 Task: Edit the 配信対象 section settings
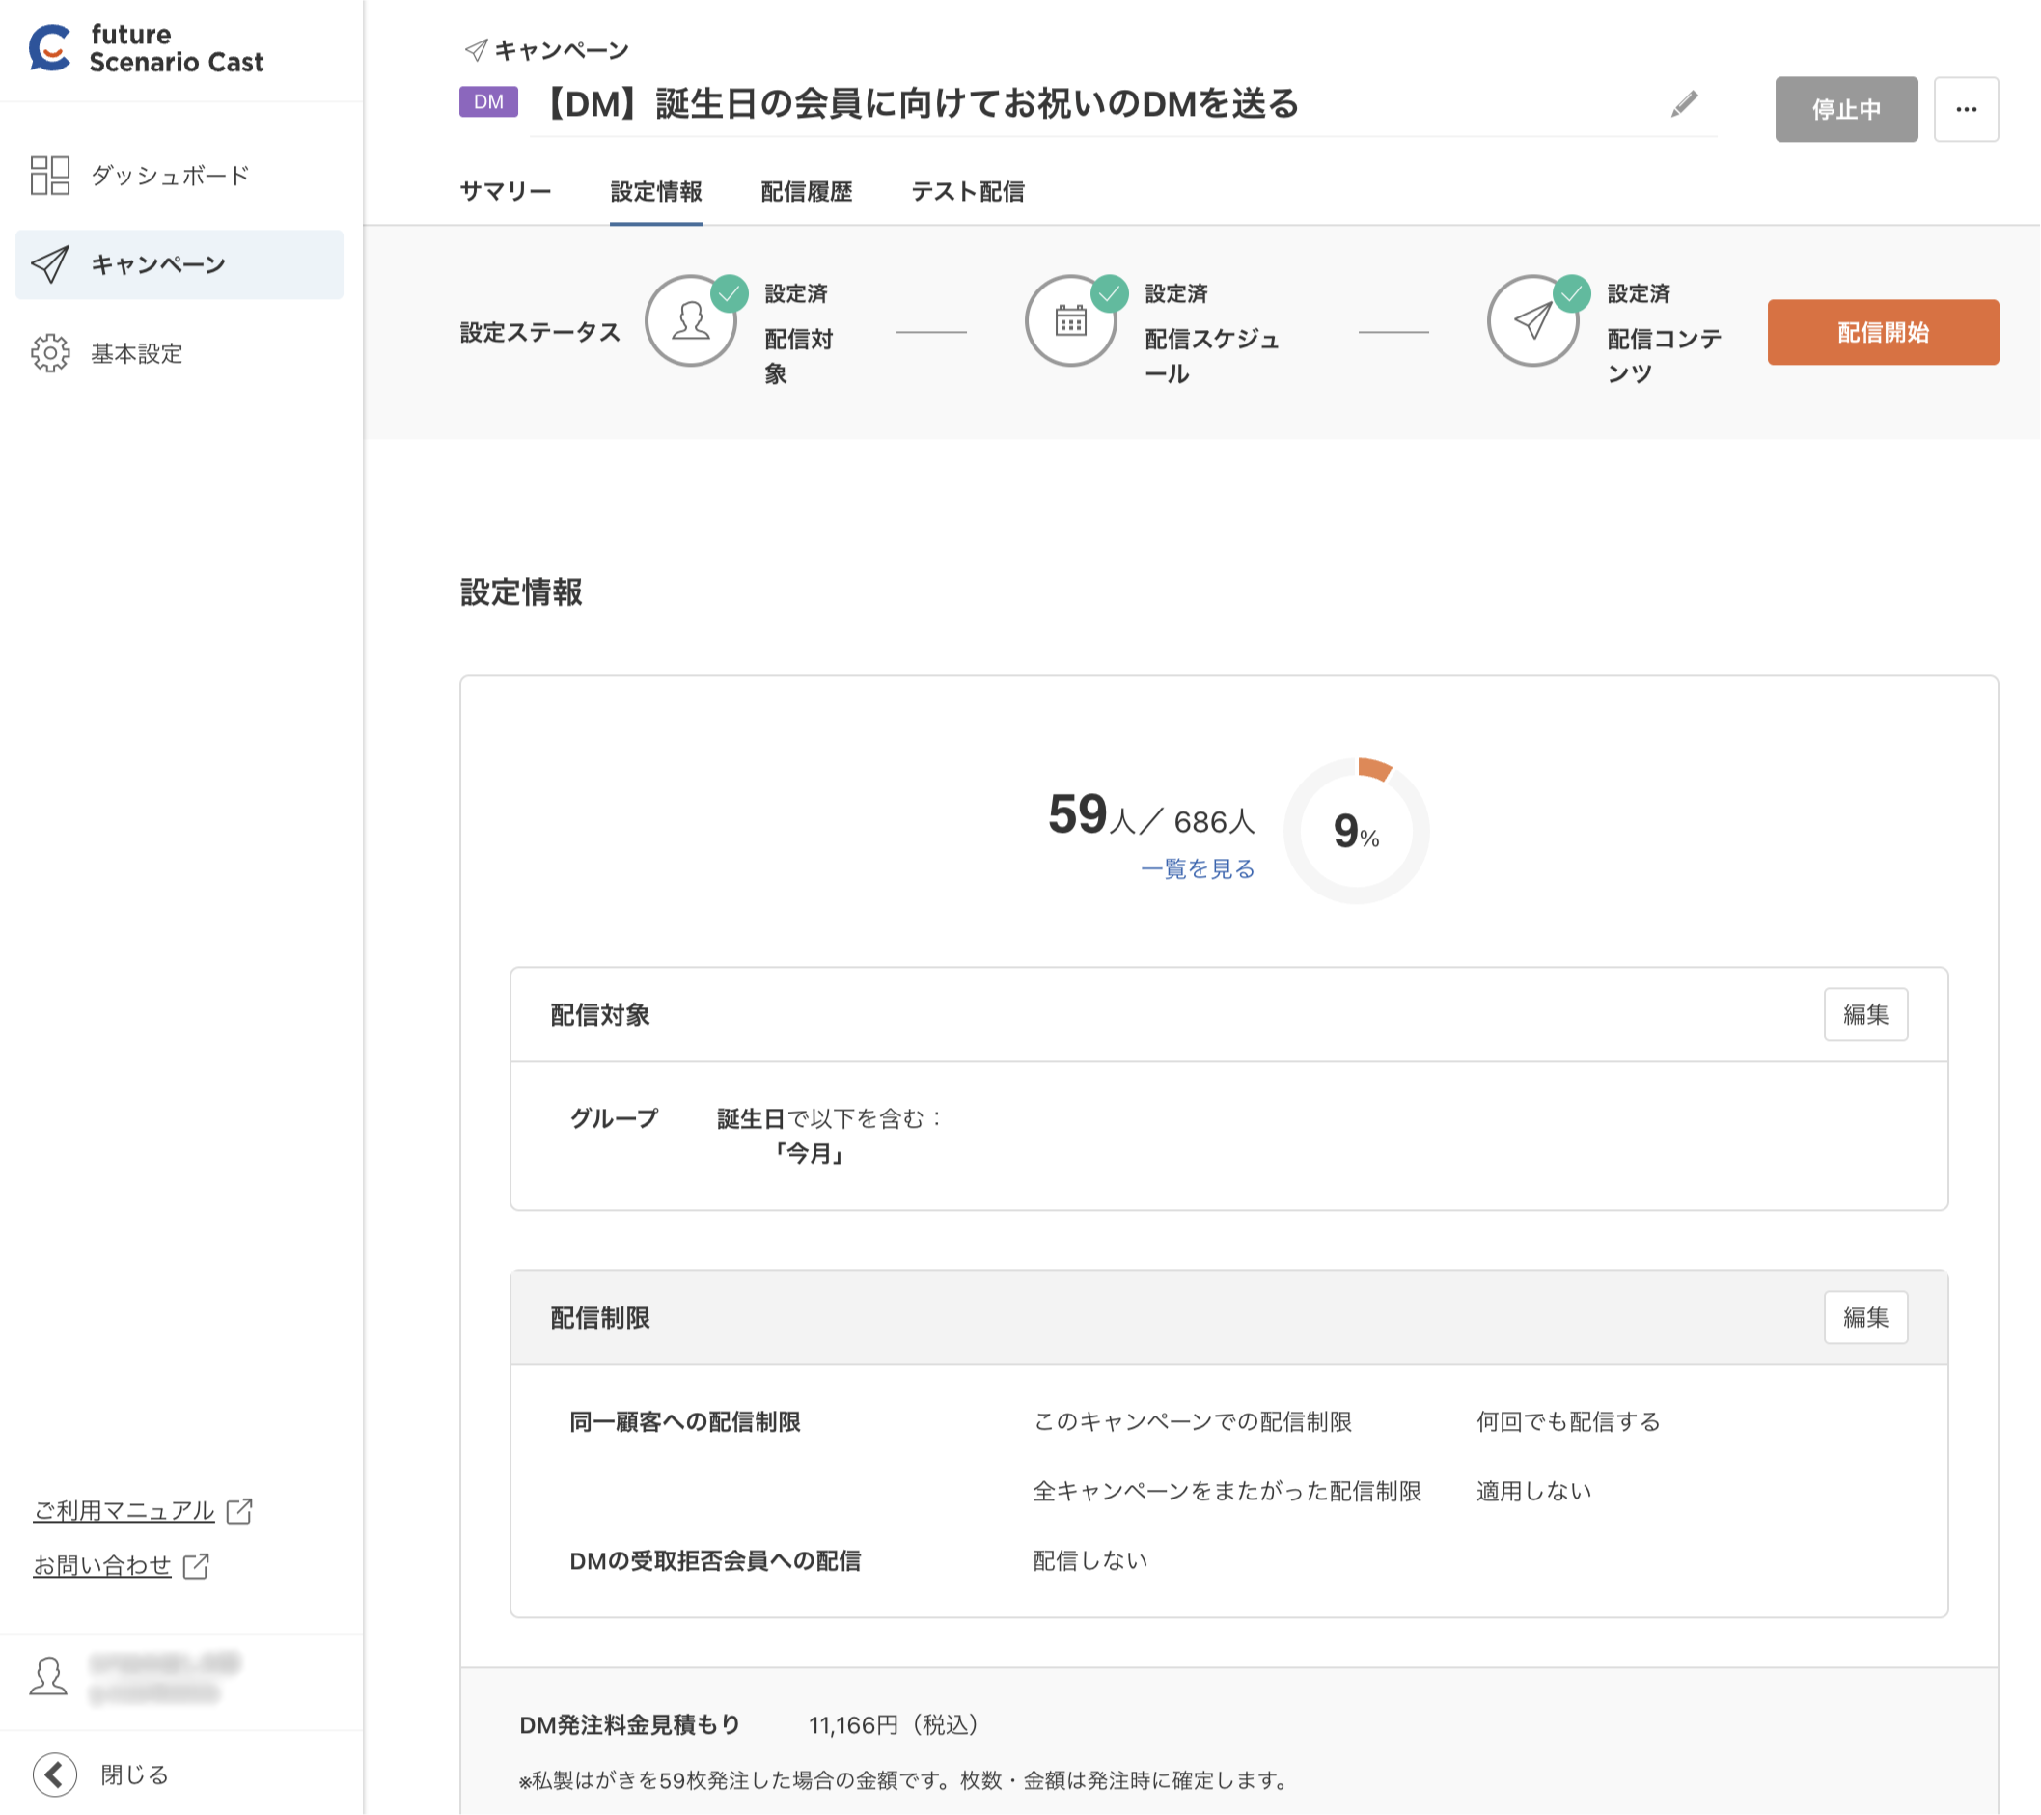(x=1865, y=1014)
